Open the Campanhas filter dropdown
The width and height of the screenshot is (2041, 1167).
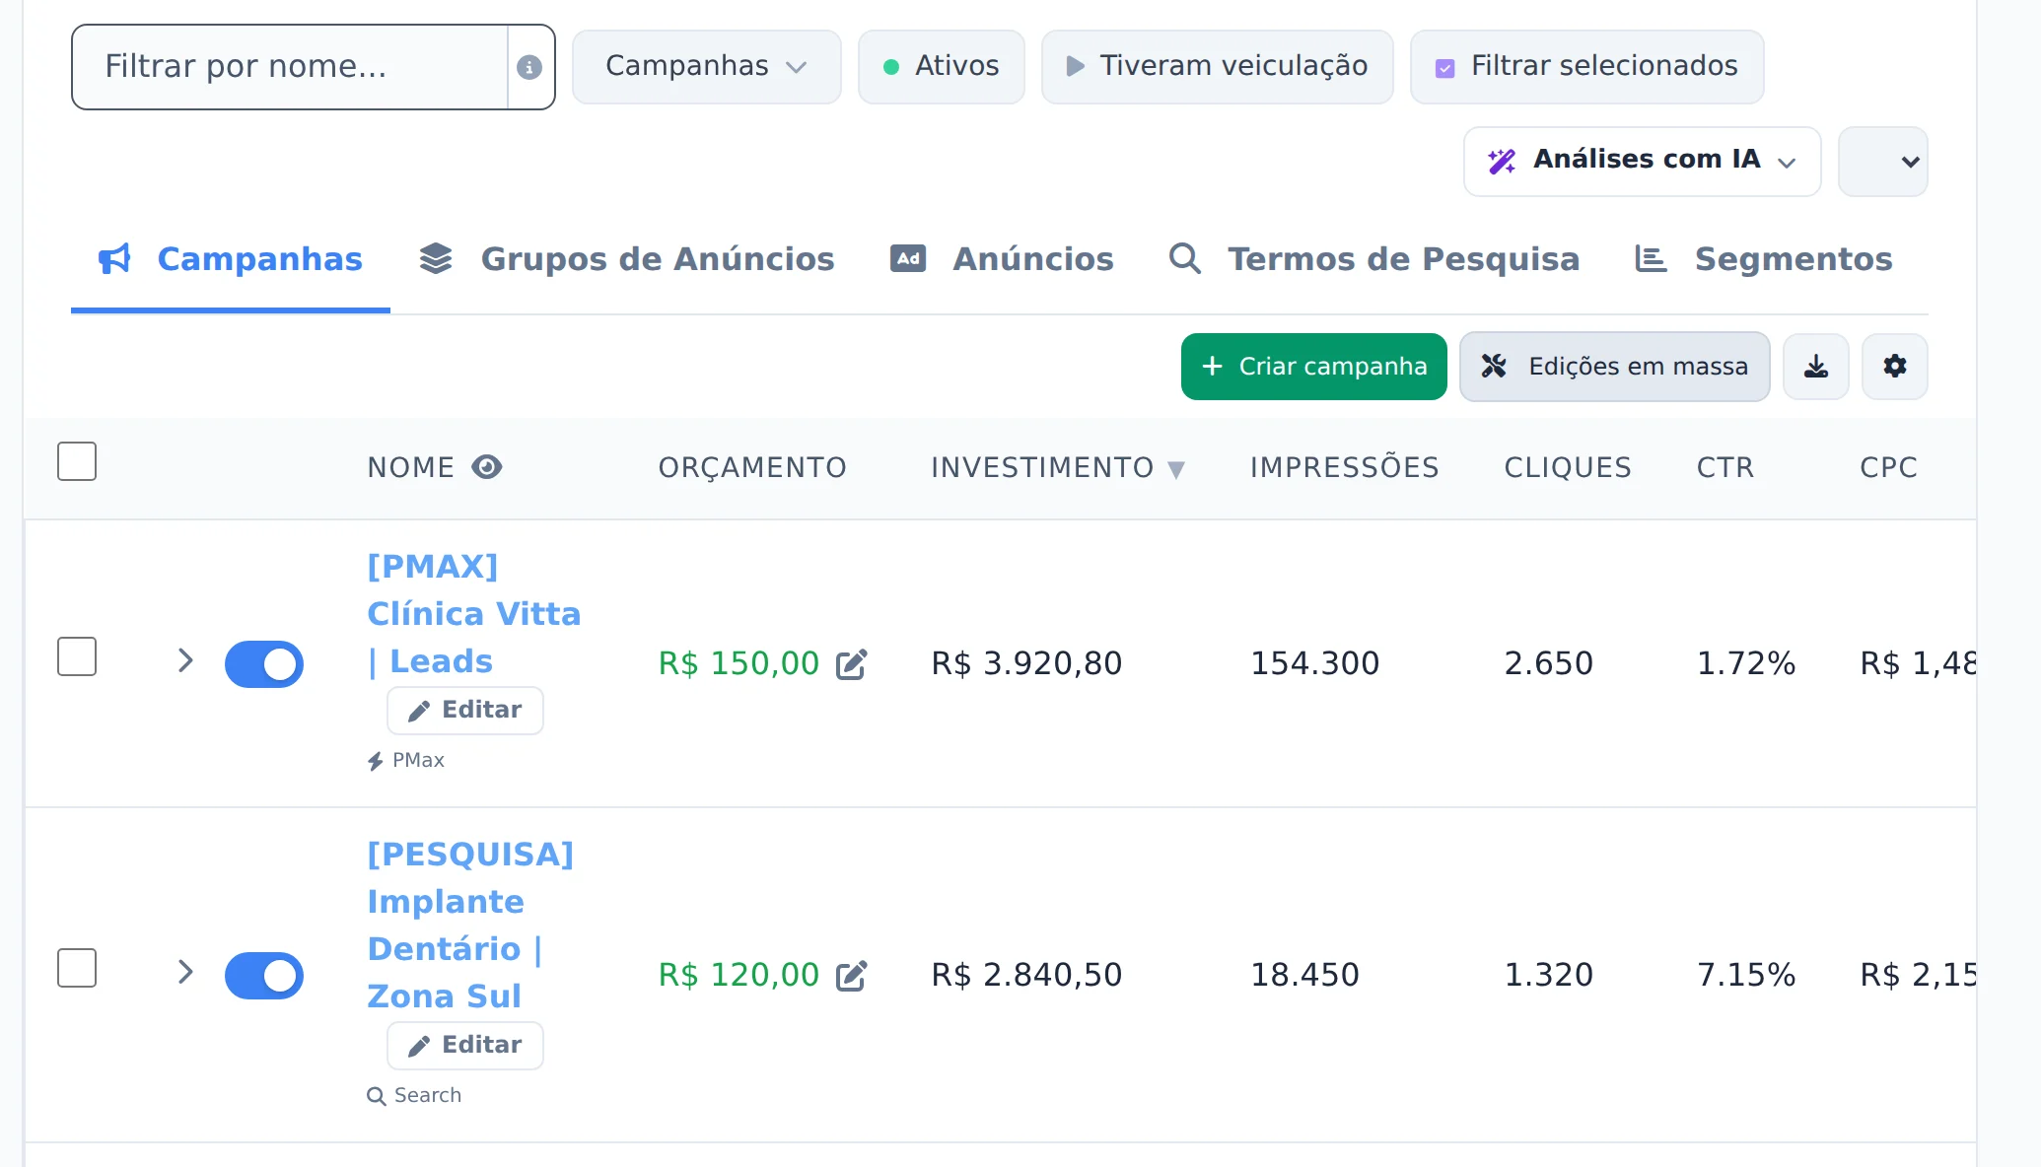706,67
